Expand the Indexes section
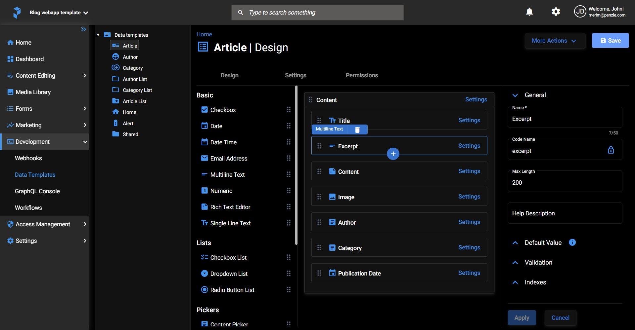Viewport: 635px width, 330px height. tap(515, 282)
